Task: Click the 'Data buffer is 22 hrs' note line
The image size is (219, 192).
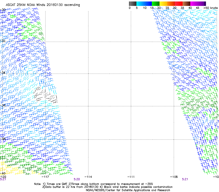Action: point(107,187)
